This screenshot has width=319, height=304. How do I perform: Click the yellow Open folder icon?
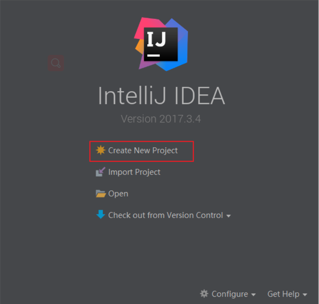(x=101, y=193)
